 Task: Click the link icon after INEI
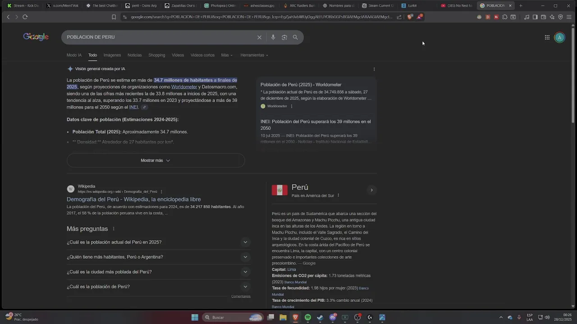[144, 108]
